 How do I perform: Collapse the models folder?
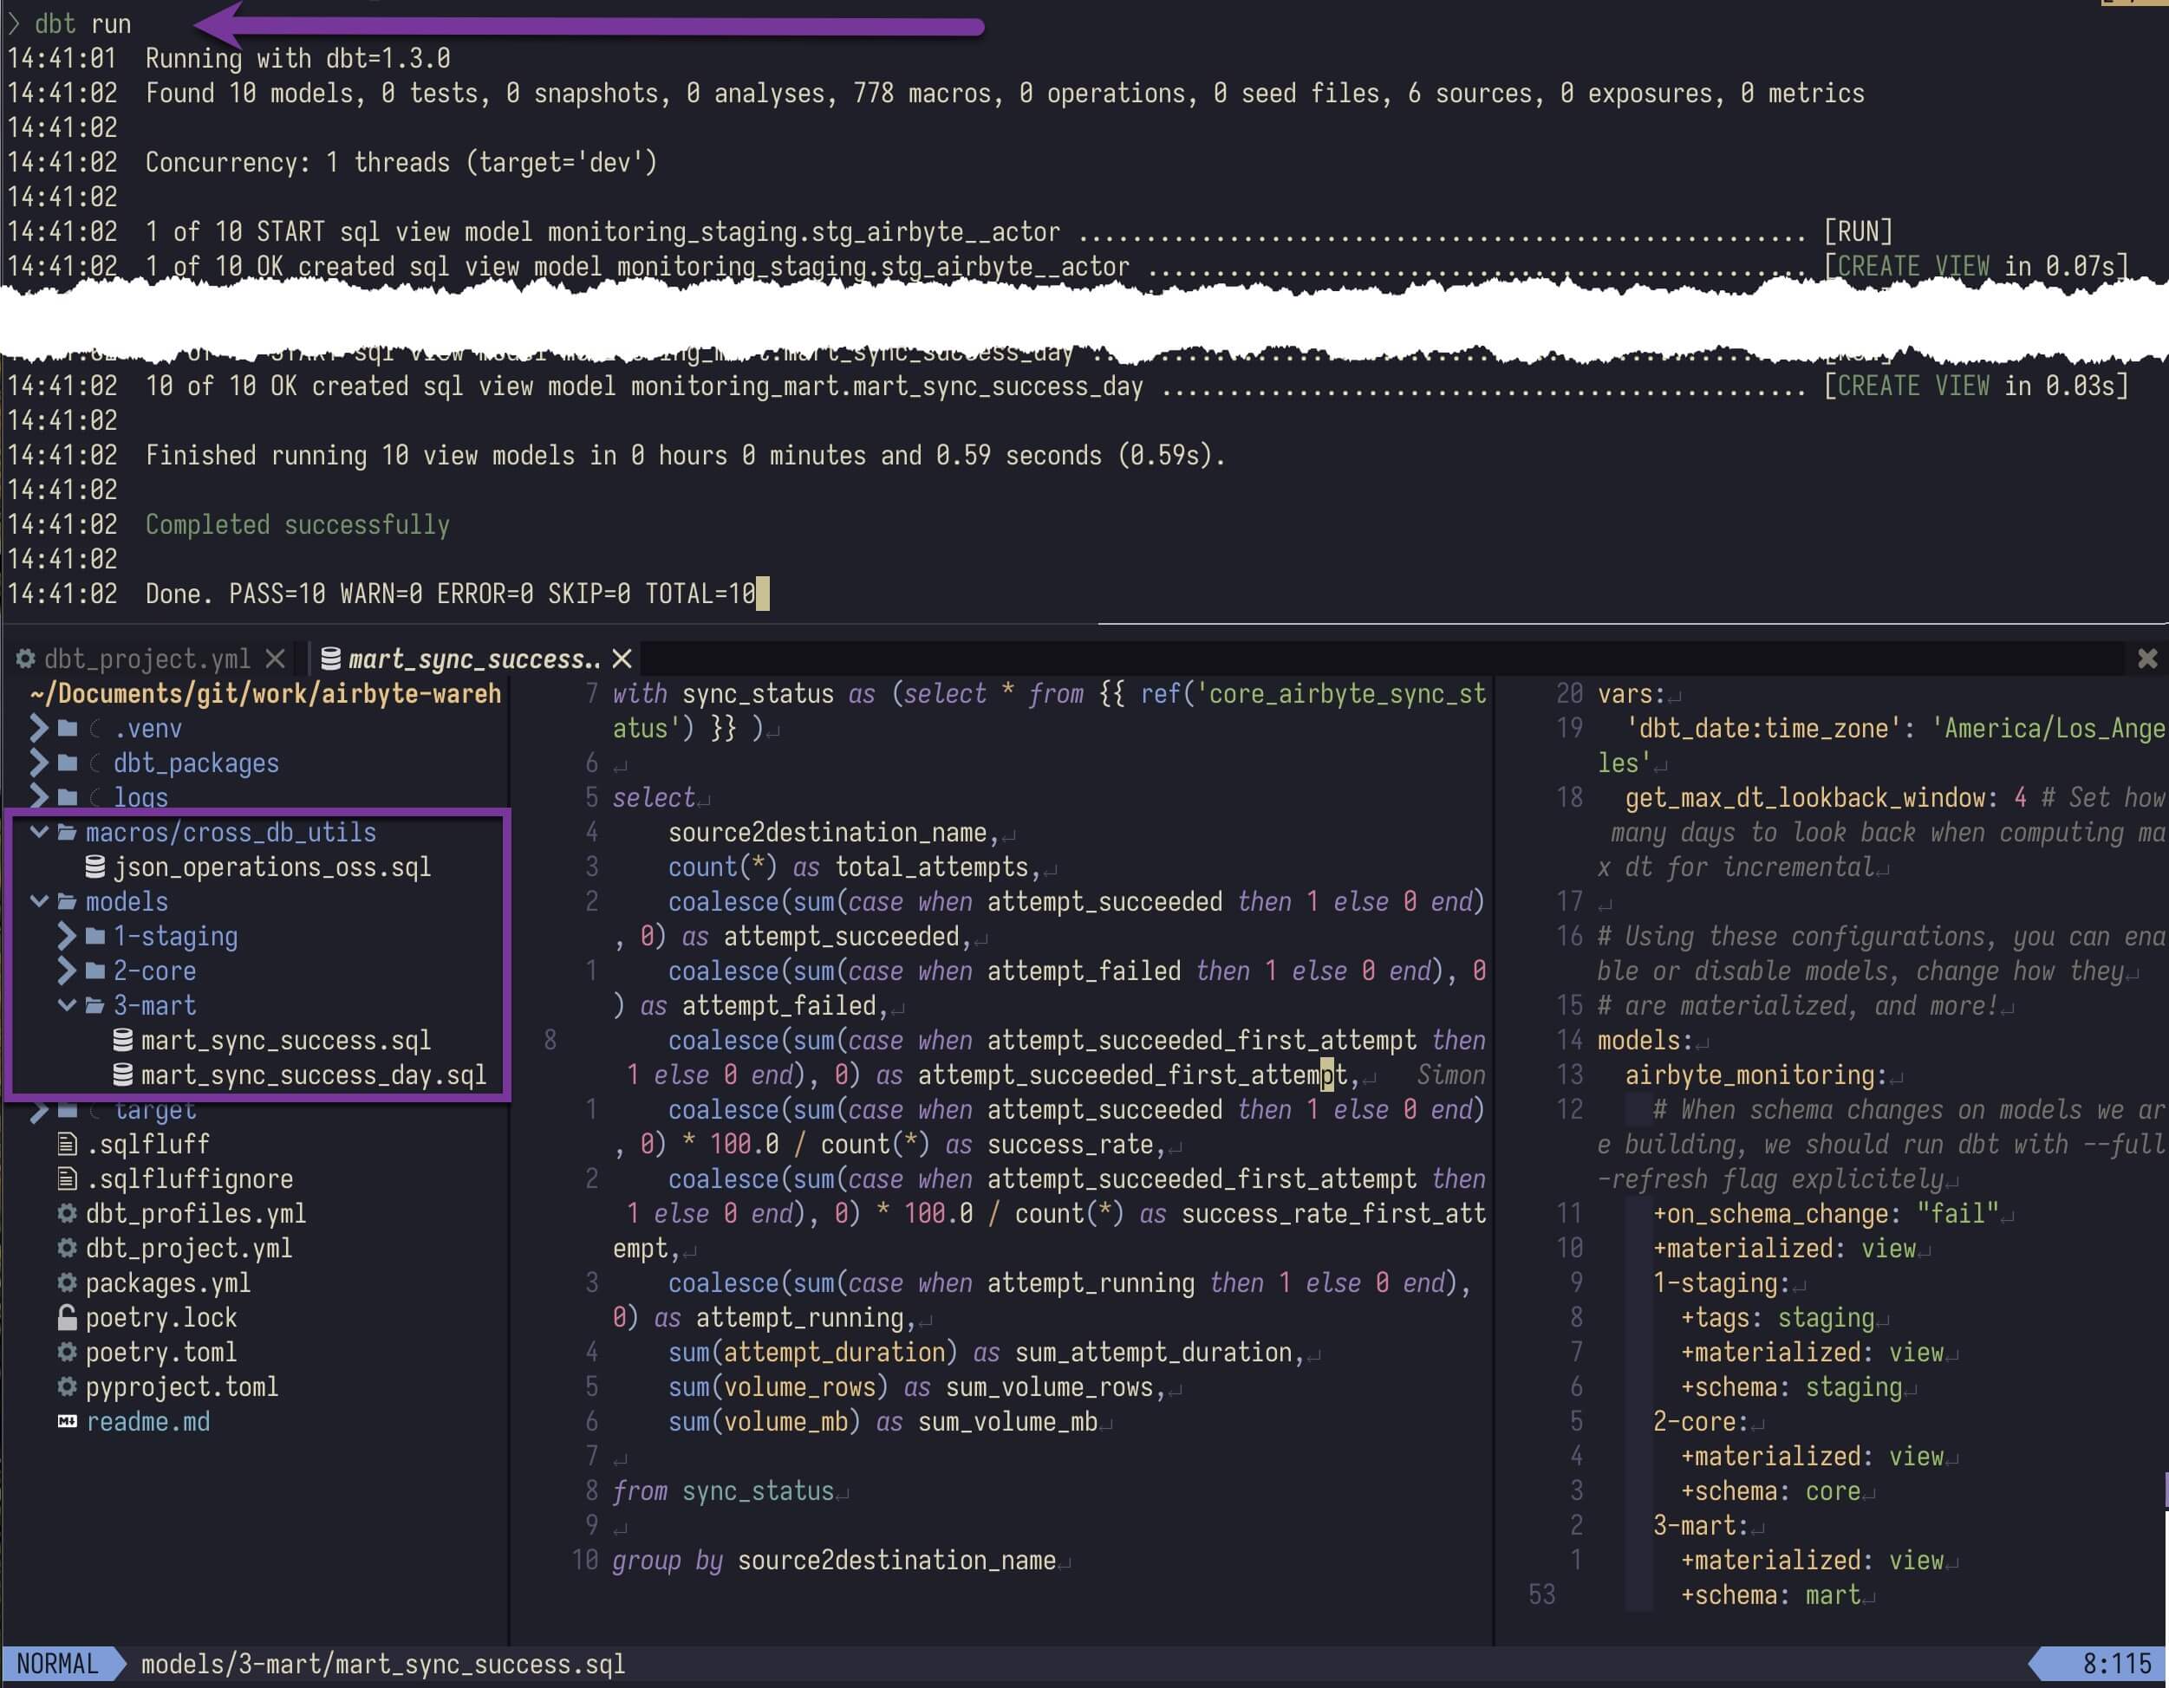[39, 901]
